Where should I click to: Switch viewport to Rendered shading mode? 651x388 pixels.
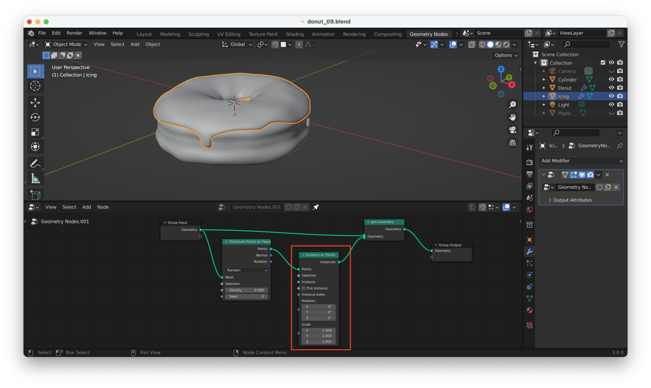(506, 44)
